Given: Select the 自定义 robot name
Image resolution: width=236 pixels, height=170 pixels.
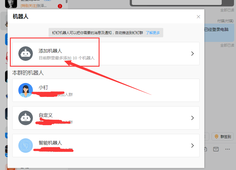Looking at the screenshot, I should pyautogui.click(x=46, y=115).
